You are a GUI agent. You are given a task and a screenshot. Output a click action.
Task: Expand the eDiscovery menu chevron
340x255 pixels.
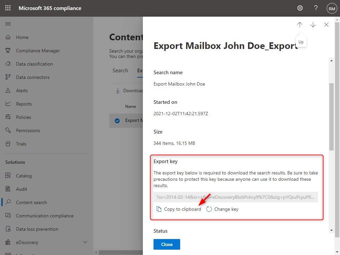click(x=85, y=242)
